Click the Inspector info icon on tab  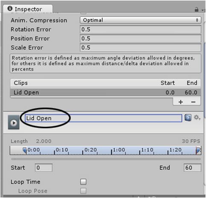(x=10, y=9)
